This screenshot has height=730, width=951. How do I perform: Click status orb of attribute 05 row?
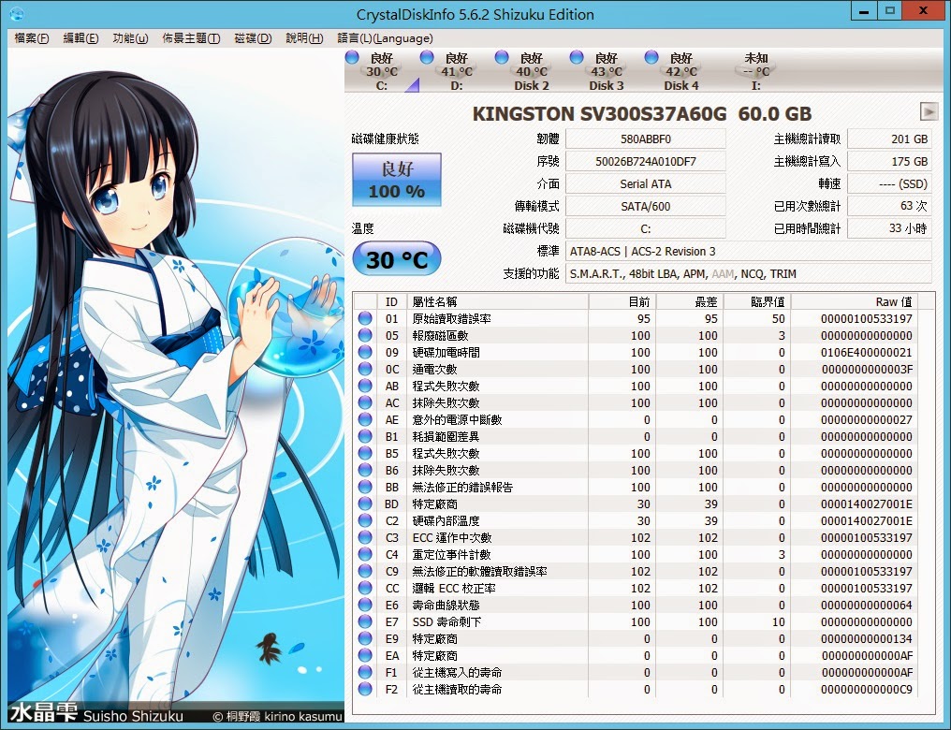(x=365, y=335)
